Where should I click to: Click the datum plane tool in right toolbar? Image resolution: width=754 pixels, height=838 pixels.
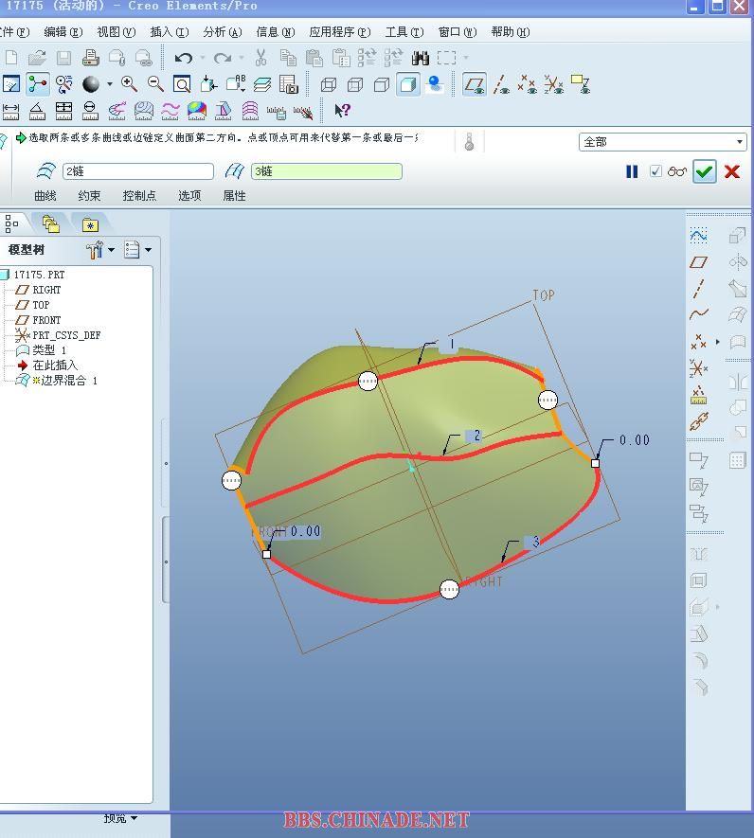pos(698,262)
